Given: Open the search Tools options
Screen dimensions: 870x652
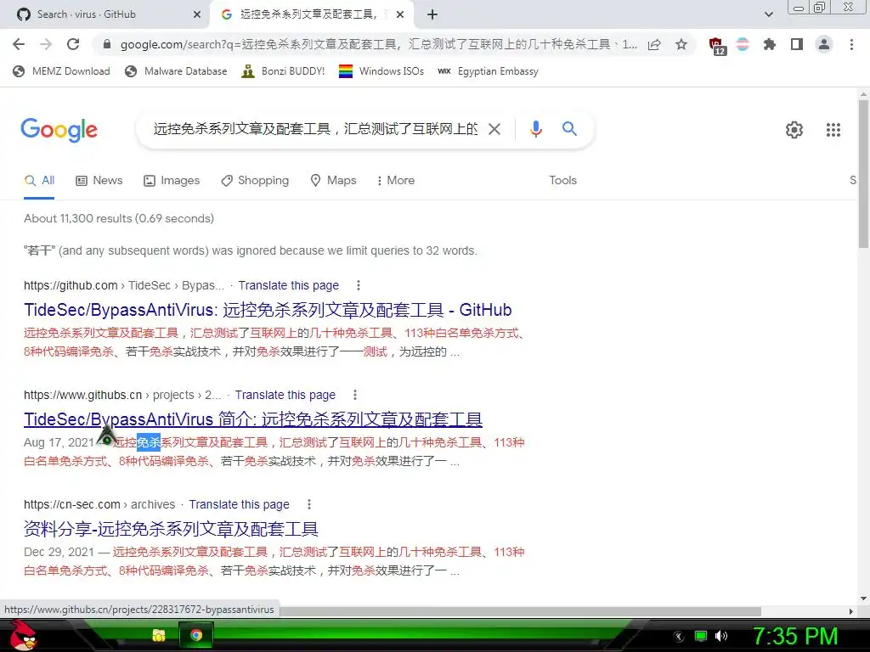Looking at the screenshot, I should 562,180.
